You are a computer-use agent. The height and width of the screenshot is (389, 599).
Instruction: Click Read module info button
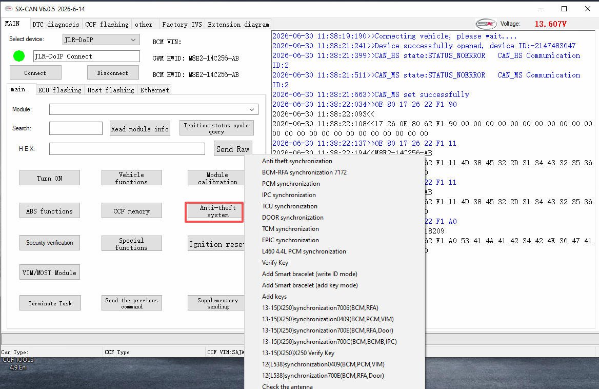(x=140, y=129)
